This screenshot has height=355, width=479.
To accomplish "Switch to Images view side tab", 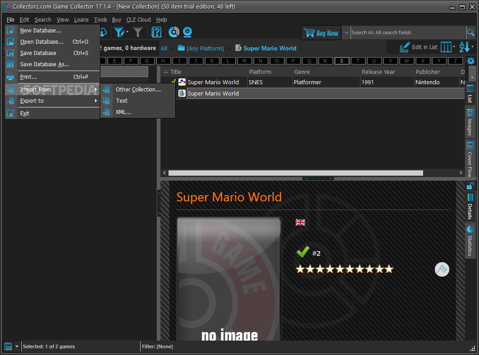I will pos(470,123).
